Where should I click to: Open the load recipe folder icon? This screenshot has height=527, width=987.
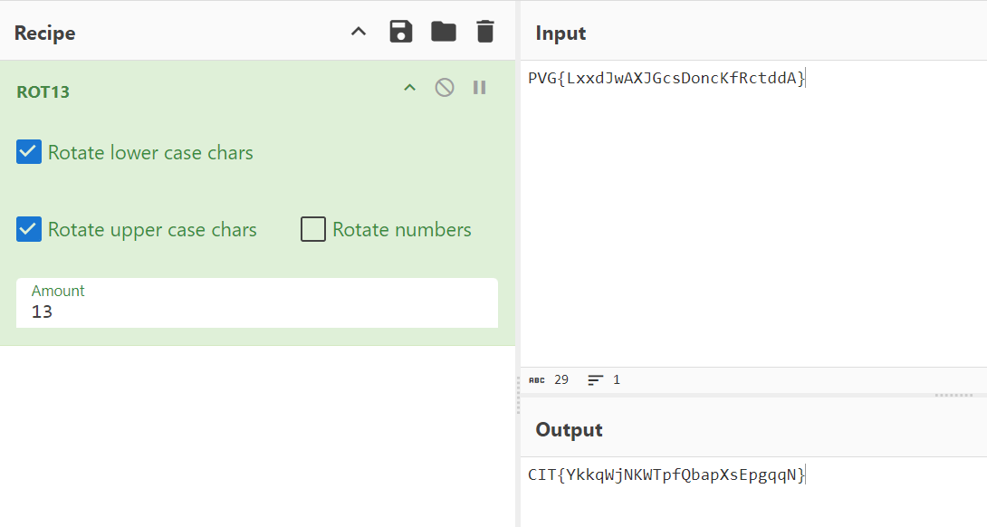click(443, 30)
